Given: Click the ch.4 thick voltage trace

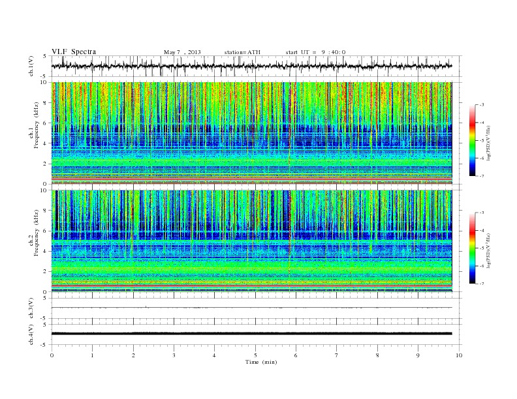Looking at the screenshot, I should click(251, 334).
